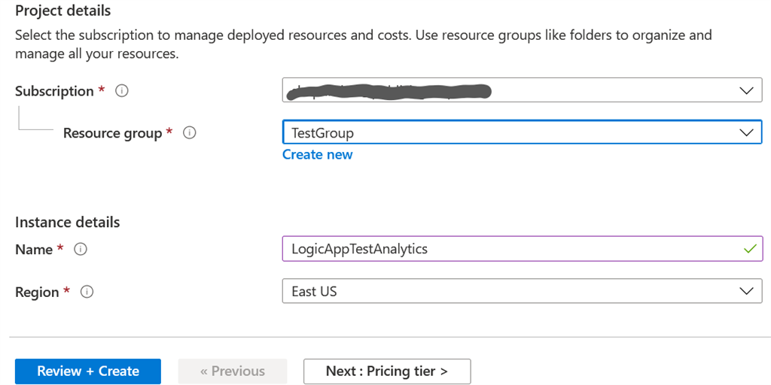
Task: Click the info icon beside Region
Action: (x=87, y=293)
